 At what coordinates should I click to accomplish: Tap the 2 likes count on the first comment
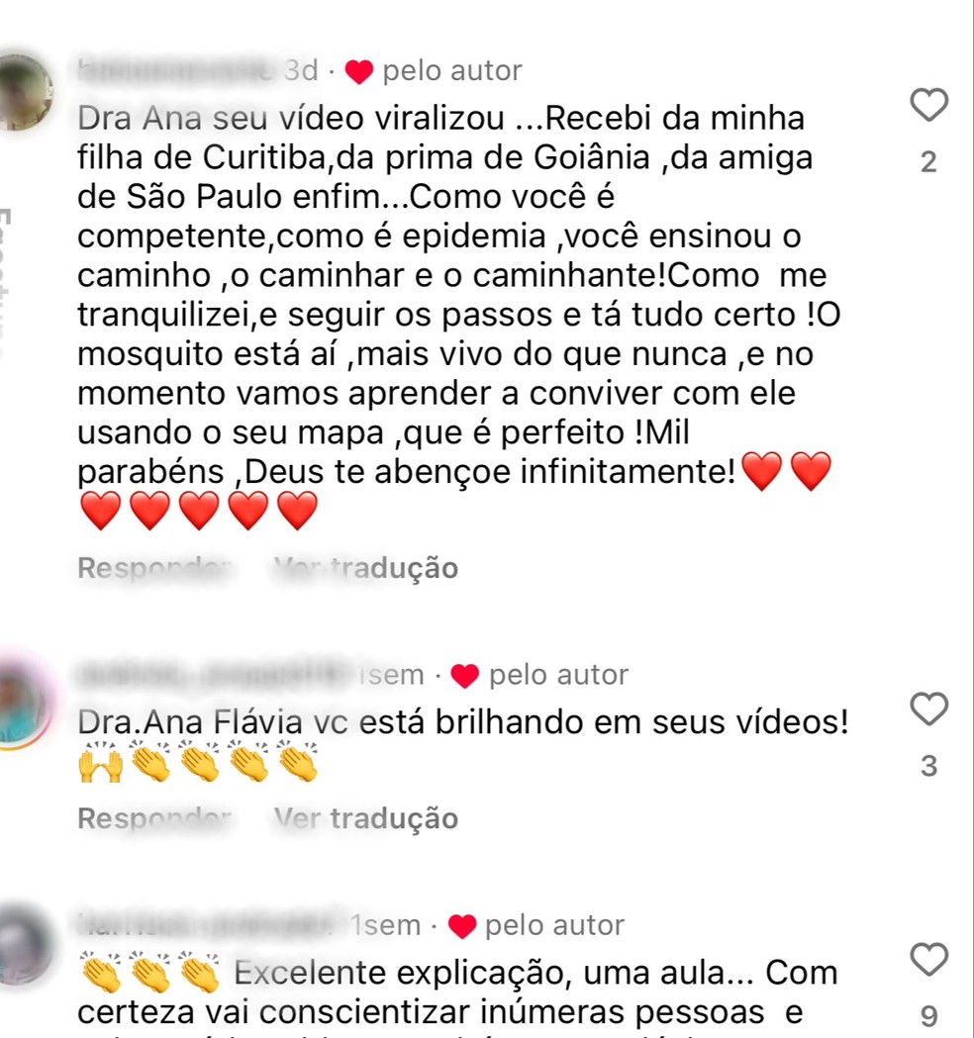929,162
